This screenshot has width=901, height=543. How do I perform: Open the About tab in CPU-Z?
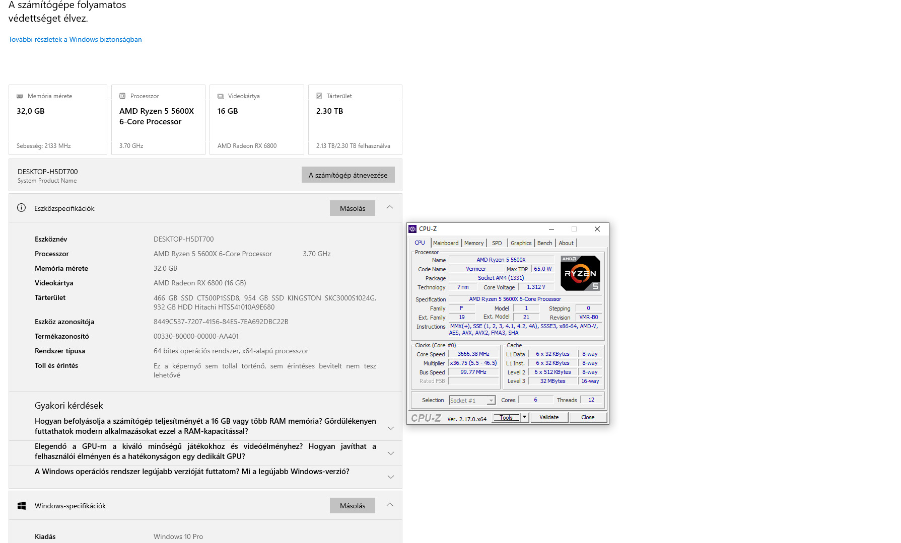pyautogui.click(x=566, y=243)
